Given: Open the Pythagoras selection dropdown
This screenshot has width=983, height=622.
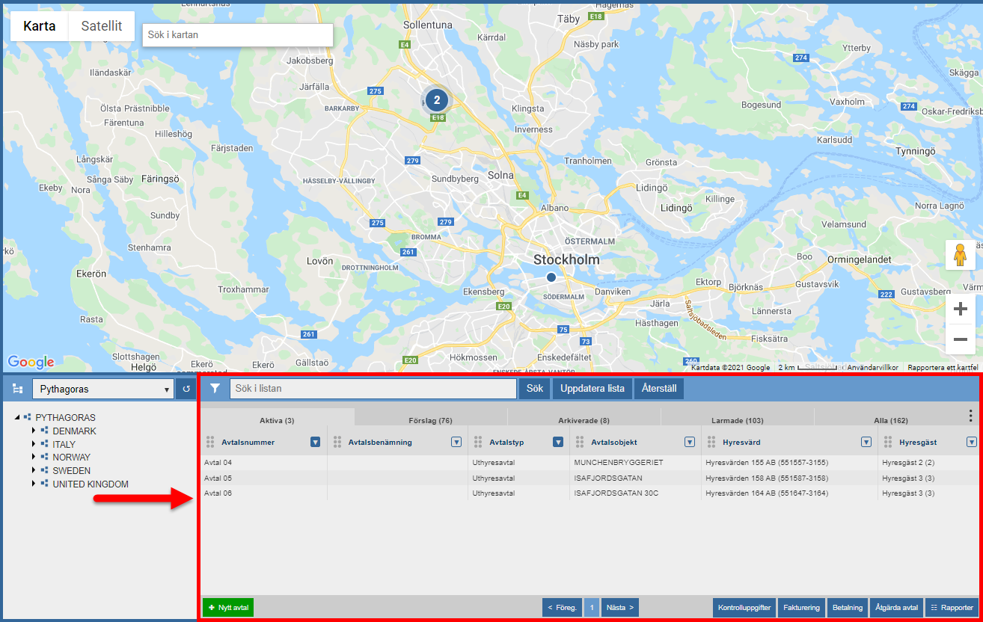Looking at the screenshot, I should tap(102, 389).
